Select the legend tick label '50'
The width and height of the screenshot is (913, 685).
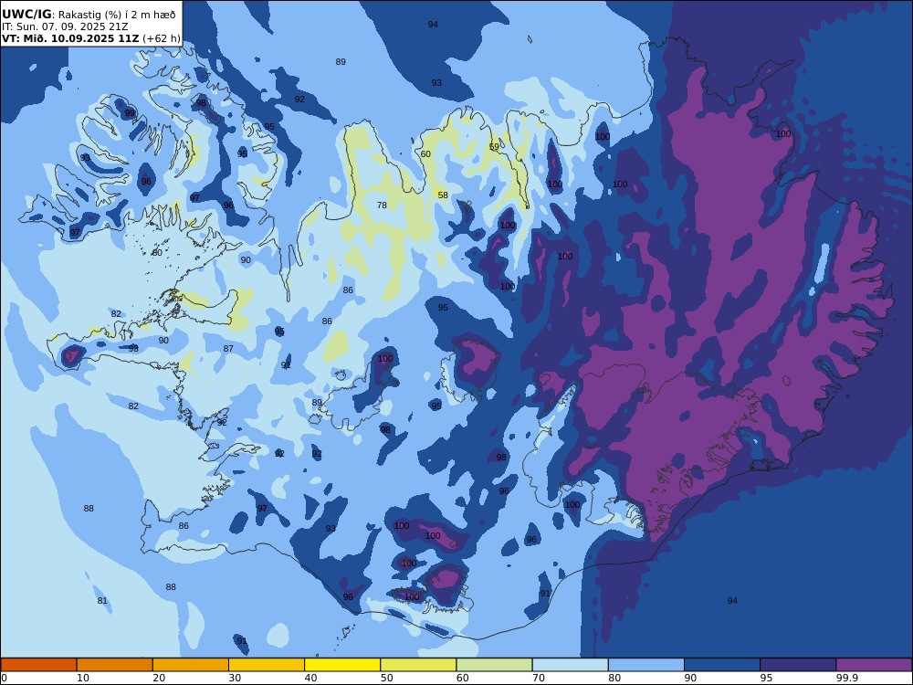click(x=386, y=678)
